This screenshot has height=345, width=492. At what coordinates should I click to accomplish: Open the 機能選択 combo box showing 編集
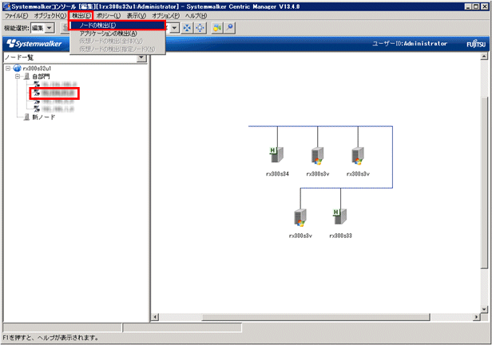[42, 28]
